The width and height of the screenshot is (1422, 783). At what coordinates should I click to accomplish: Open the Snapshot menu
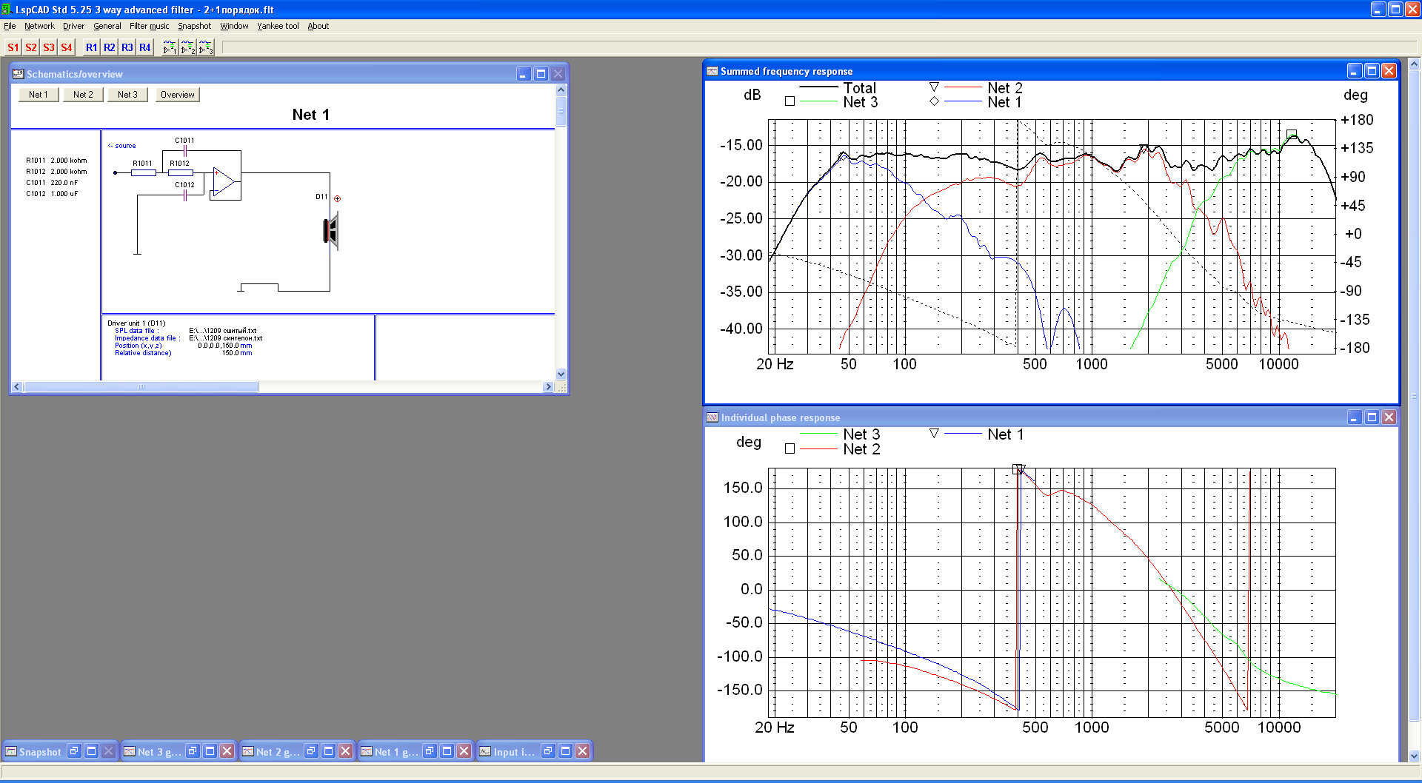(x=194, y=26)
